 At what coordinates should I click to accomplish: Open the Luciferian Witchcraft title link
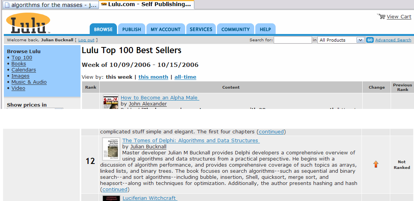click(x=150, y=198)
